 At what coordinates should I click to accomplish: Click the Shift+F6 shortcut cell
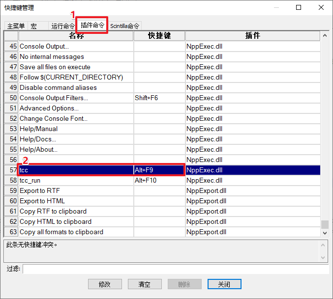(159, 98)
